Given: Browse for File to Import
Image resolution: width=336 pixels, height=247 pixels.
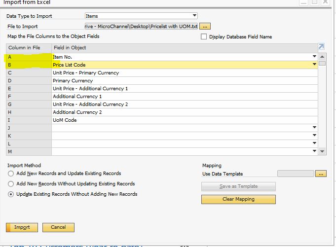Looking at the screenshot, I should pos(205,26).
